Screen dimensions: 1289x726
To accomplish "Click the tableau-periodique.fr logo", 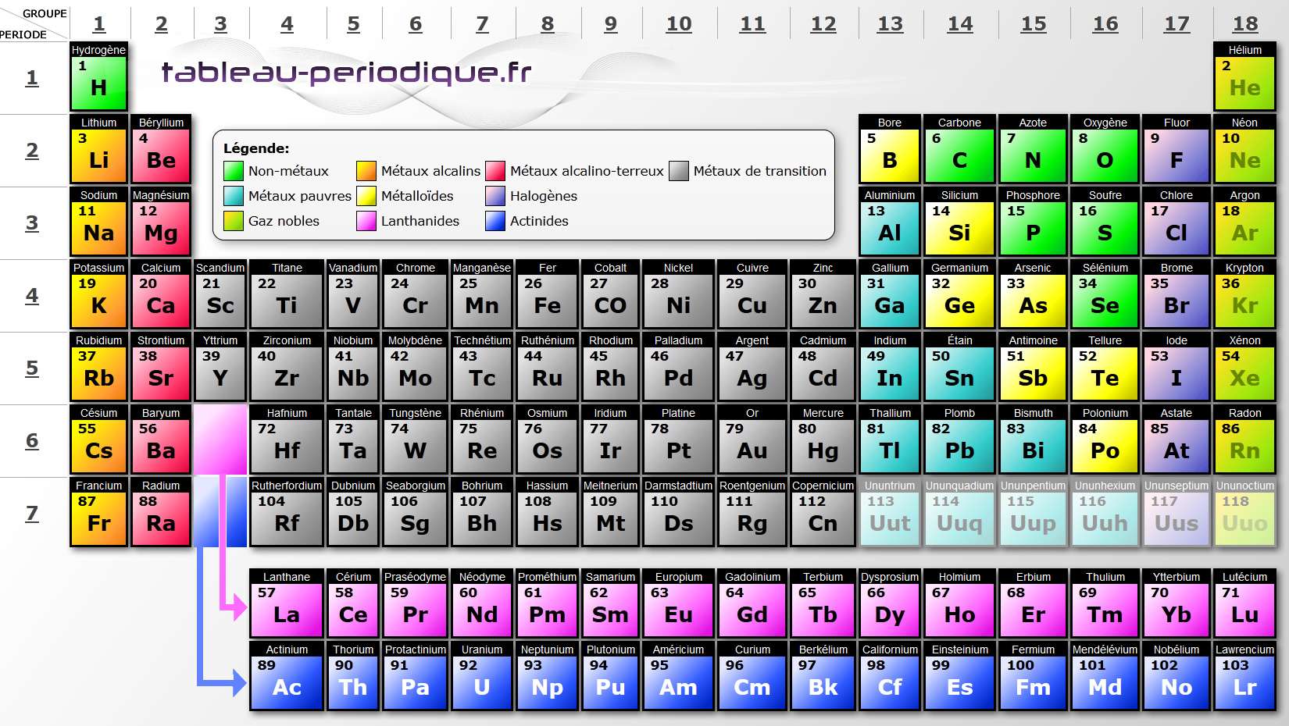I will [345, 72].
